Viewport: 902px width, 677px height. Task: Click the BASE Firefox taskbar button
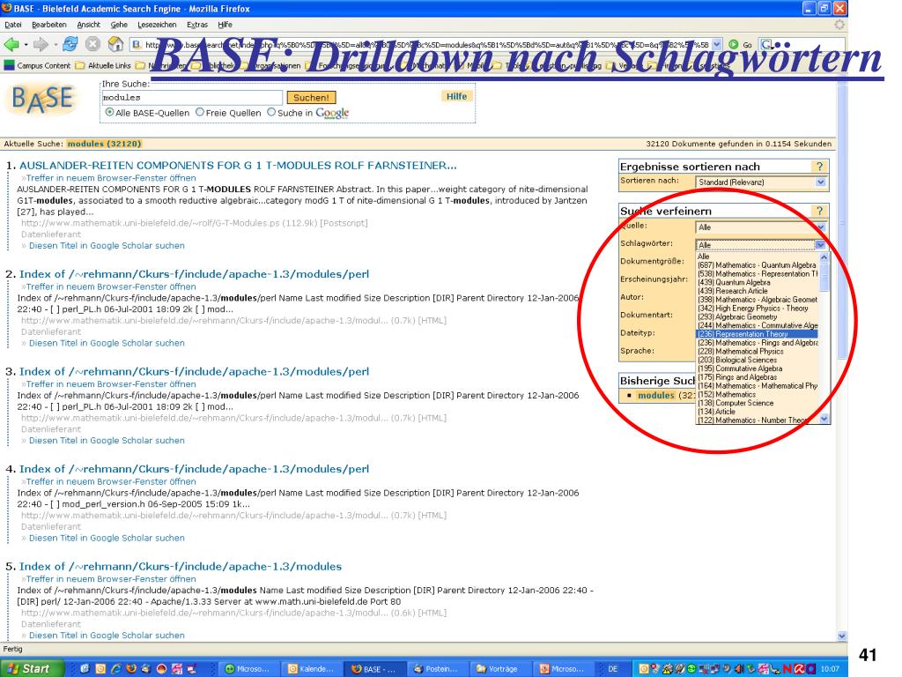[373, 668]
